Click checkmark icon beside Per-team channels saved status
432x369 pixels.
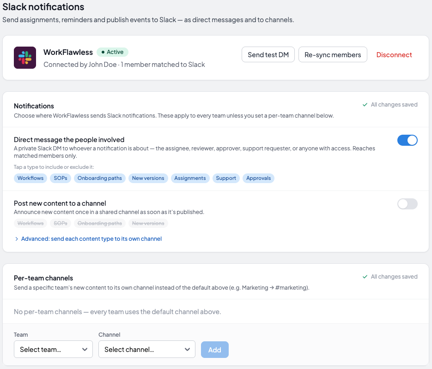[x=365, y=277]
